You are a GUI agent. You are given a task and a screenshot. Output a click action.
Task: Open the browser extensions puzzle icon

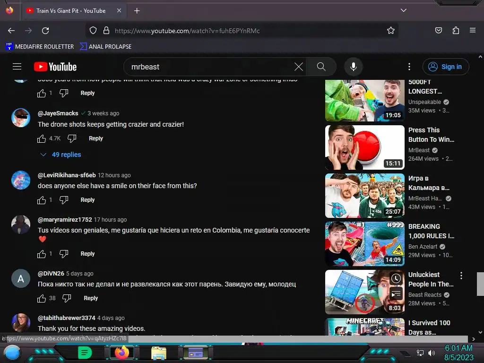click(456, 30)
